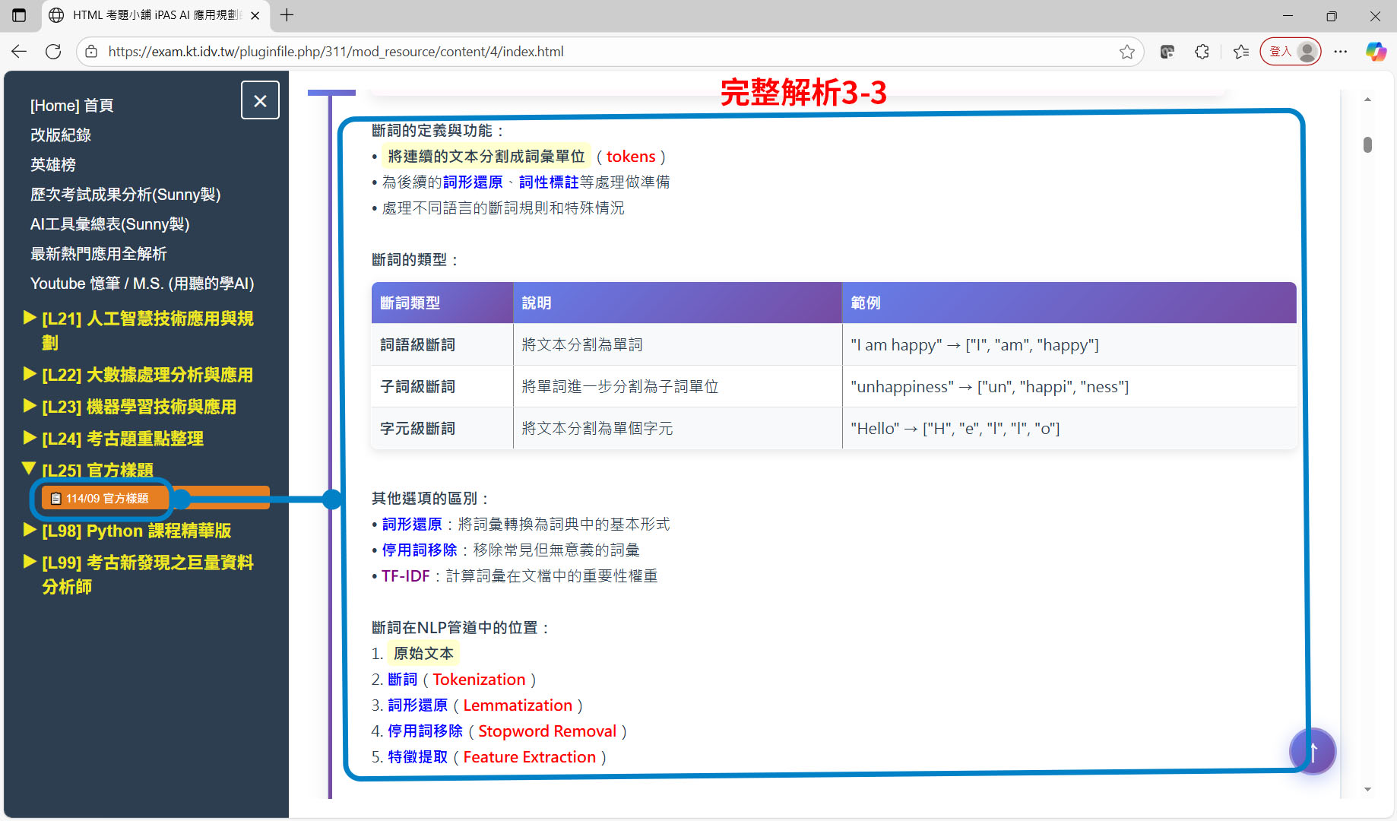1397x821 pixels.
Task: Click the scroll-to-top purple arrow button
Action: [x=1313, y=751]
